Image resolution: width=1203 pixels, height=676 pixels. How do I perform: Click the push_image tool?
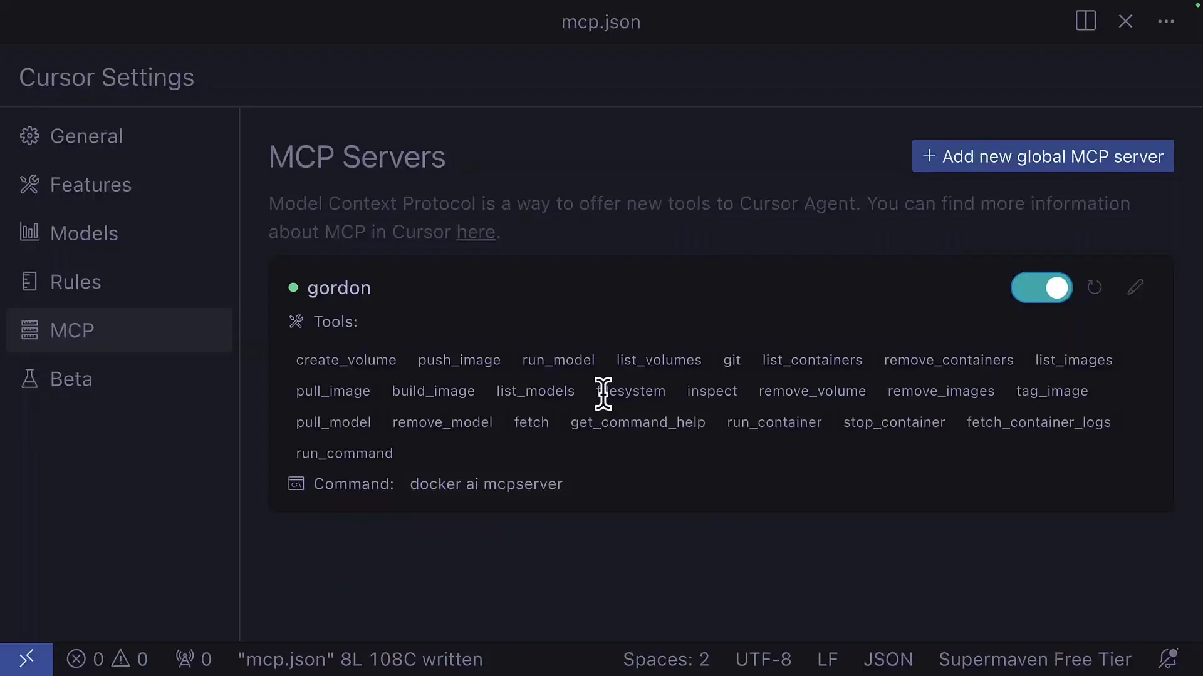pos(459,360)
